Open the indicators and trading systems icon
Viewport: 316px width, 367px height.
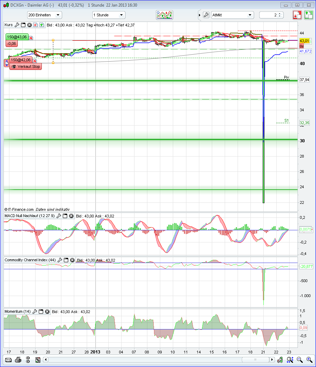[164, 15]
